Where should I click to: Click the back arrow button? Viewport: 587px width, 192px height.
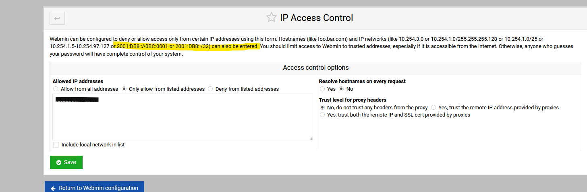click(x=57, y=18)
